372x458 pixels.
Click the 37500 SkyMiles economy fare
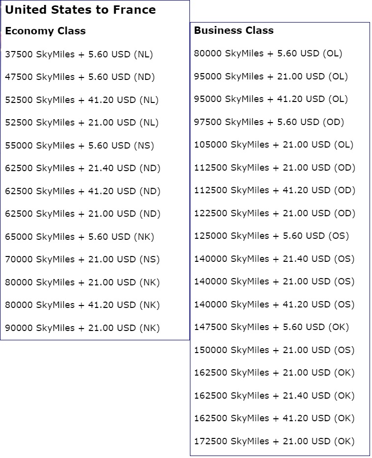(79, 54)
